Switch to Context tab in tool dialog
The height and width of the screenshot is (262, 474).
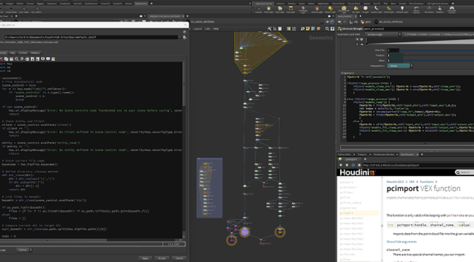tap(23, 53)
